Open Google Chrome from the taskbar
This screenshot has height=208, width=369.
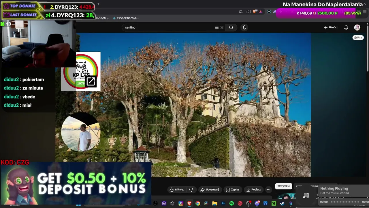[x=198, y=203]
